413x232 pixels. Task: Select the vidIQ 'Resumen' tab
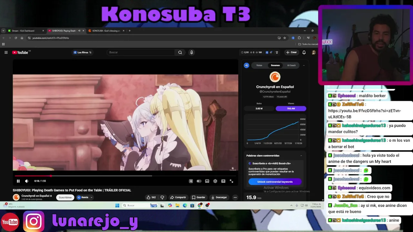[275, 65]
